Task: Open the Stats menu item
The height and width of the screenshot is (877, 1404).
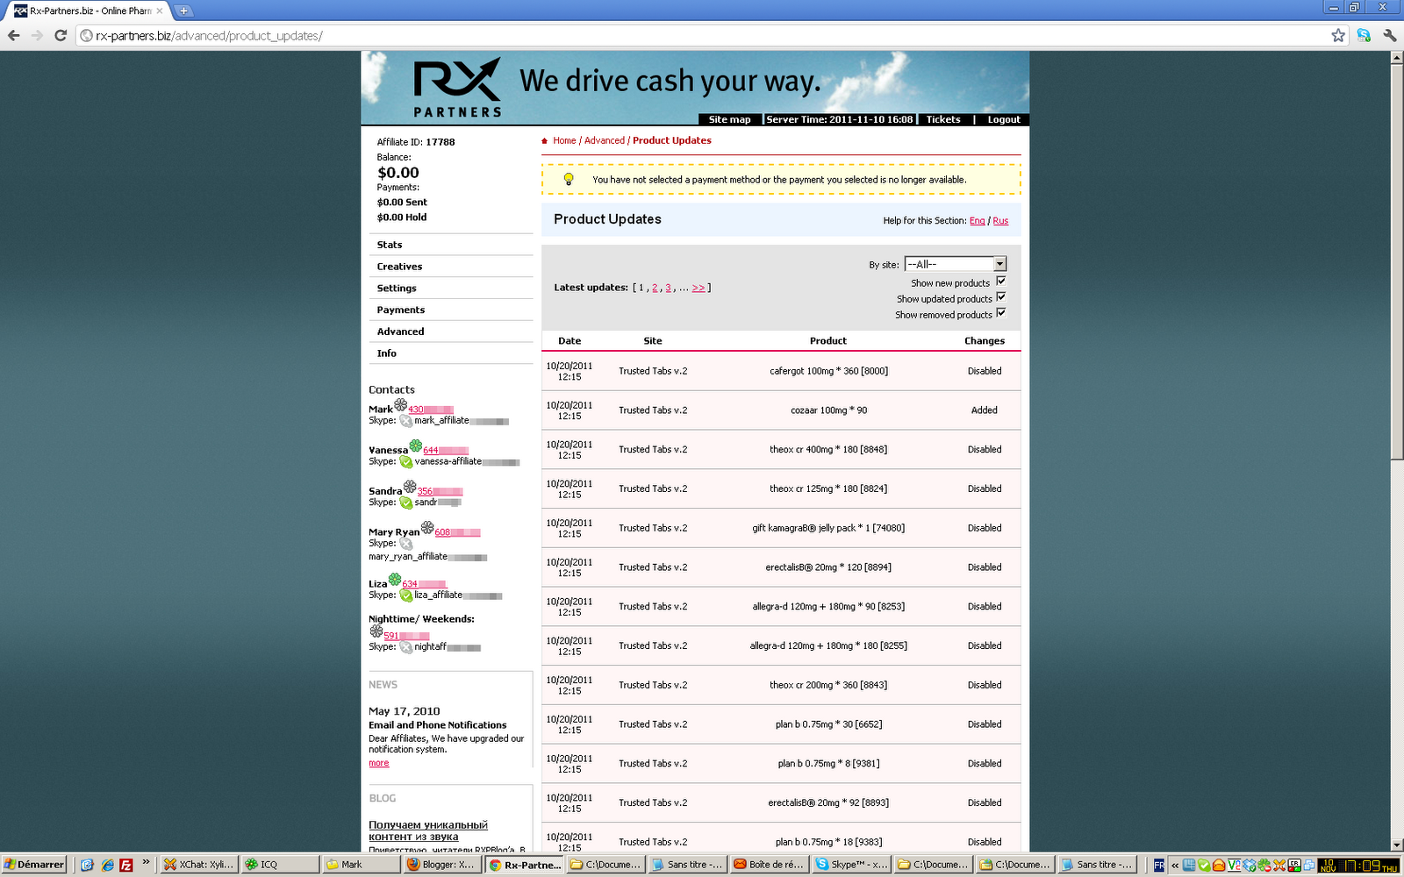Action: pyautogui.click(x=390, y=245)
